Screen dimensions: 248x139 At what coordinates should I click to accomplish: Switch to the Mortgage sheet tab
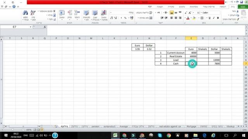(191, 126)
